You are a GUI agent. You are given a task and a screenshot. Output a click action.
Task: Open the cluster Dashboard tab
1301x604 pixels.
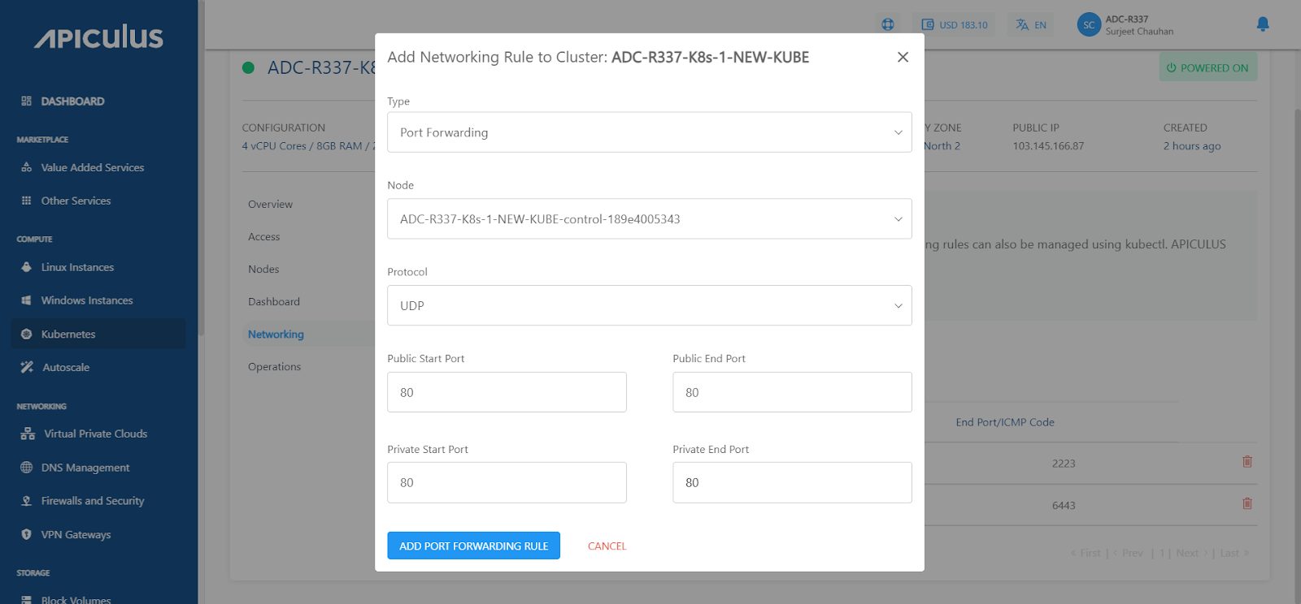[274, 302]
